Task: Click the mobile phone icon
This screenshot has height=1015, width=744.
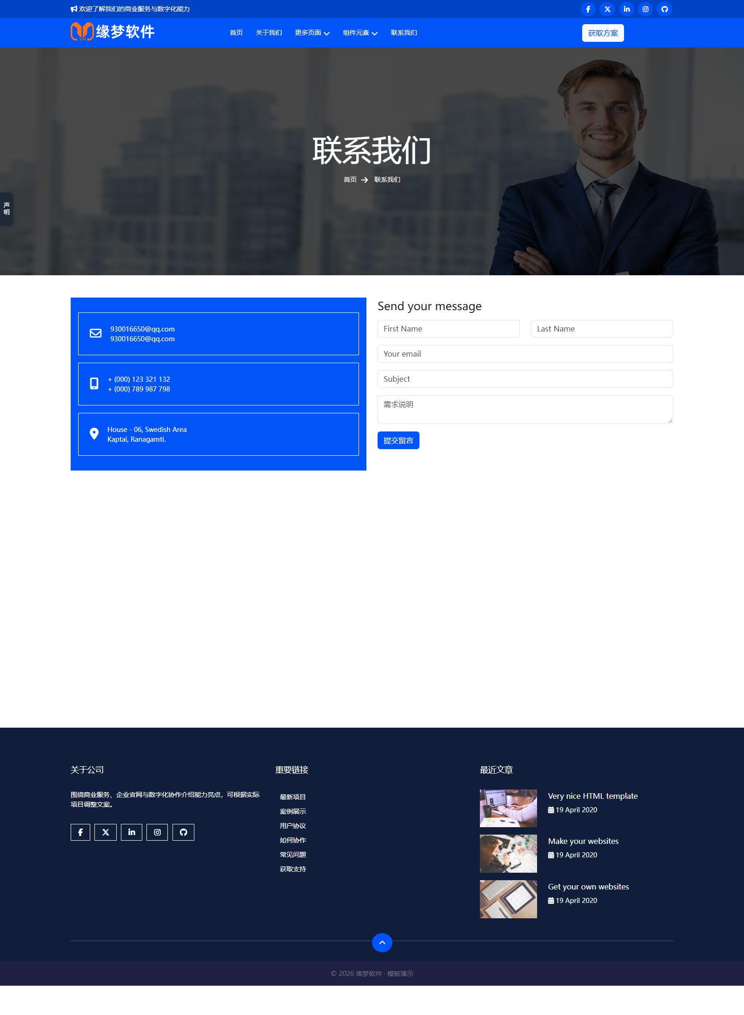Action: tap(94, 384)
